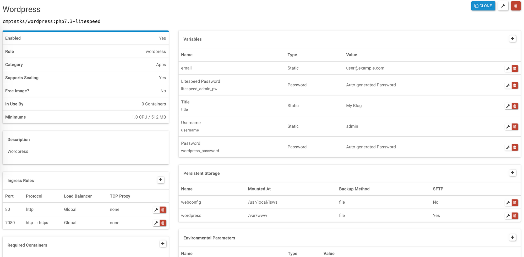Image resolution: width=524 pixels, height=257 pixels.
Task: Delete the Wordpress image with the top trash icon
Action: [x=516, y=6]
